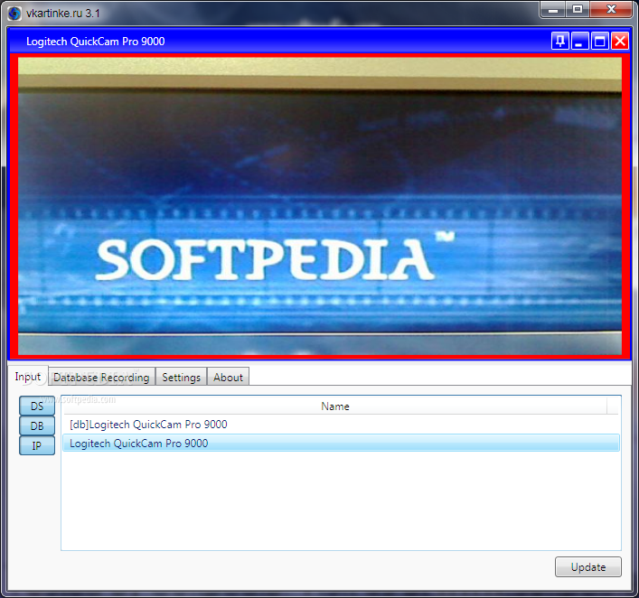Click the IP source button
This screenshot has height=598, width=639.
tap(37, 445)
